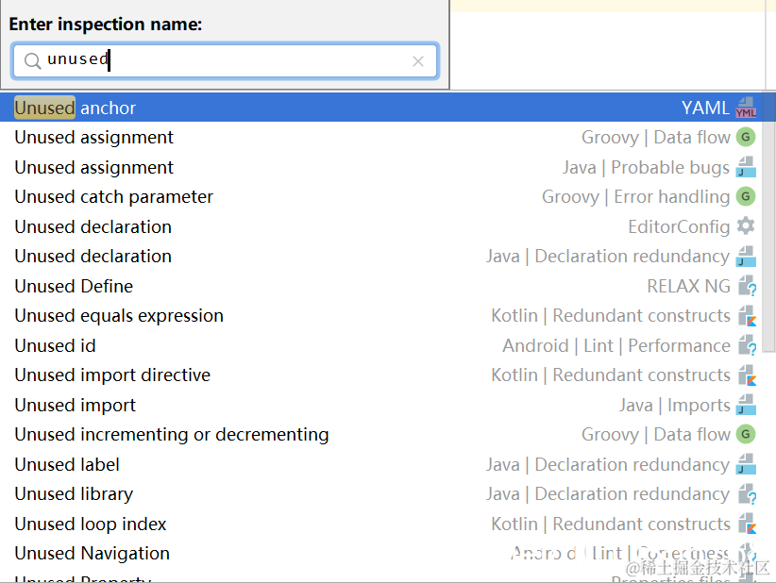Image resolution: width=776 pixels, height=583 pixels.
Task: Click the YAML file type icon
Action: coord(746,108)
